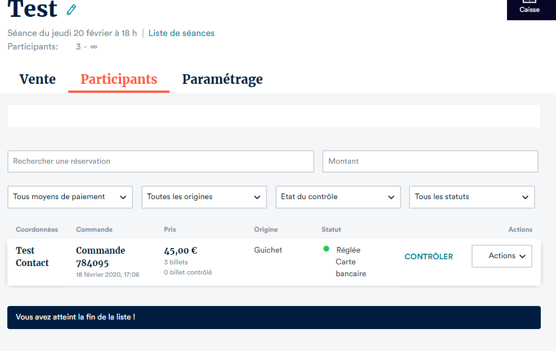Click into the Montant input field
The image size is (556, 351).
[430, 161]
